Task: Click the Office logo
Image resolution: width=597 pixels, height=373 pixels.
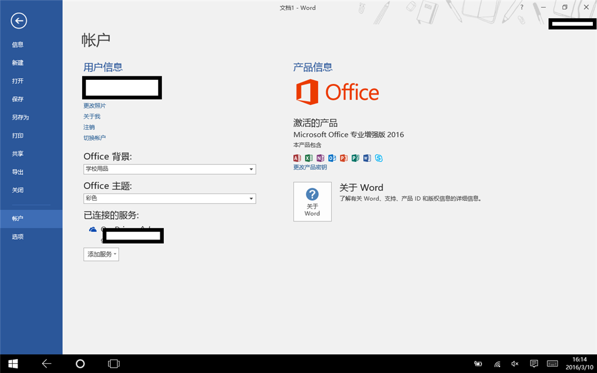Action: pyautogui.click(x=338, y=92)
